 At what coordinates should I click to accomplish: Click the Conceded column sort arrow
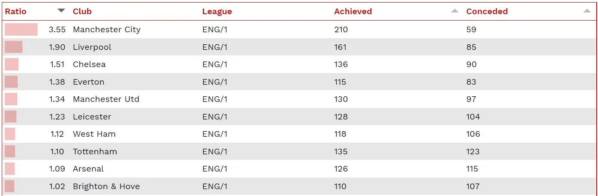pyautogui.click(x=587, y=11)
